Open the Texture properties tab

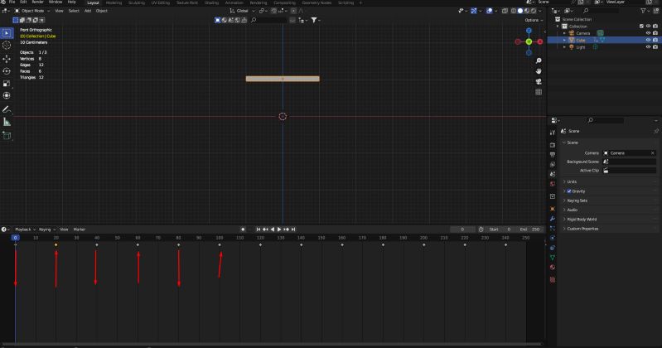point(553,279)
